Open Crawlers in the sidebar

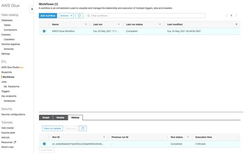pyautogui.click(x=6, y=34)
